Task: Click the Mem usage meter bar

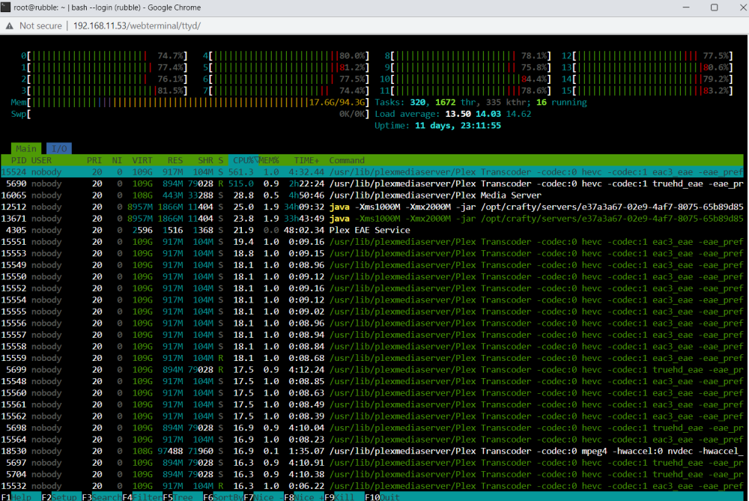Action: click(x=190, y=102)
